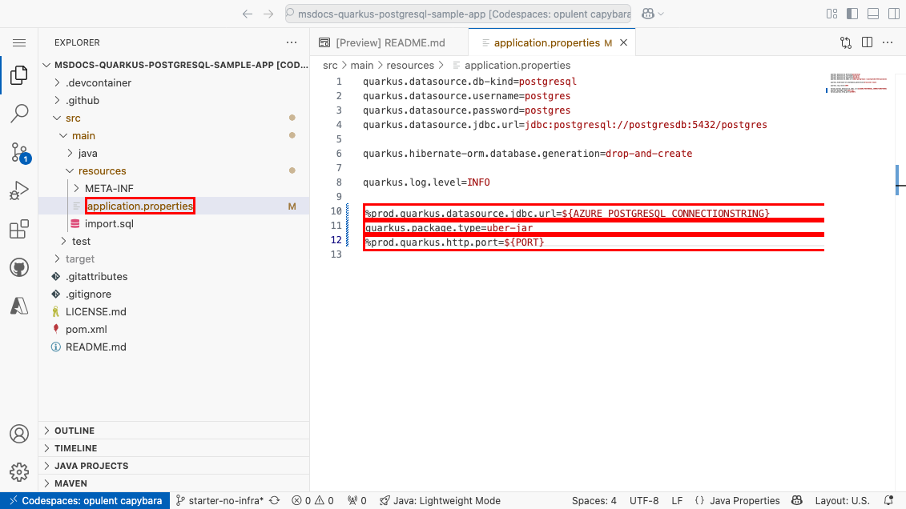906x509 pixels.
Task: Change encoding via UTF-8
Action: [x=644, y=501]
